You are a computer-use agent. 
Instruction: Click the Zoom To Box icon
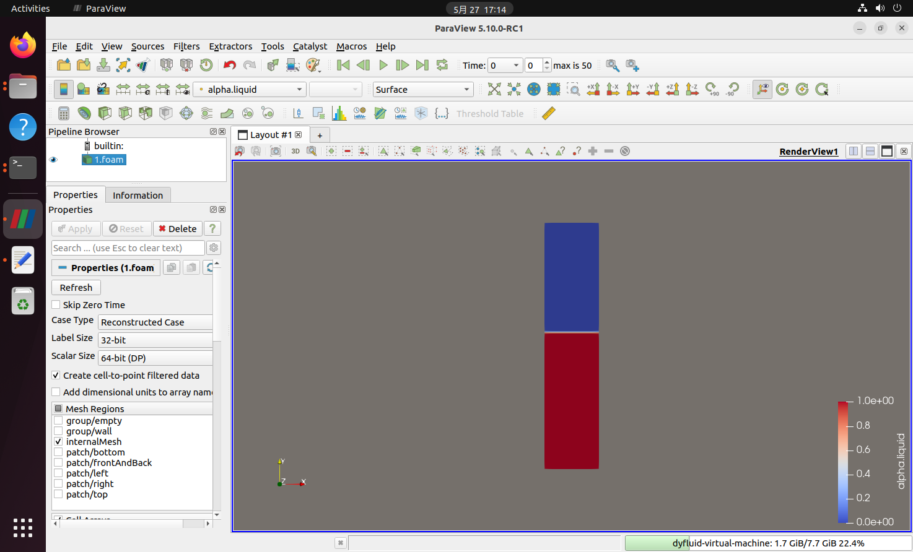tap(574, 89)
